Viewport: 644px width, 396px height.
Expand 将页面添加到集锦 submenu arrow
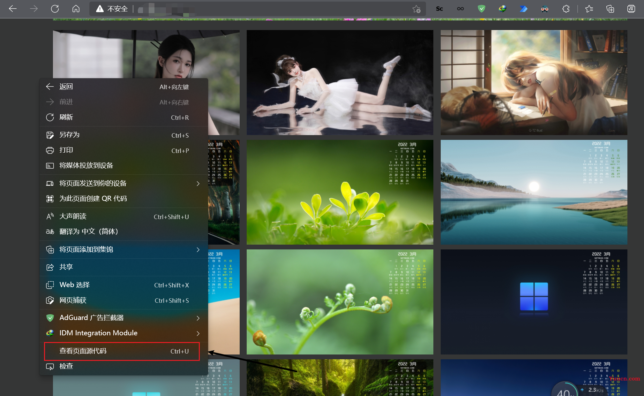coord(198,250)
